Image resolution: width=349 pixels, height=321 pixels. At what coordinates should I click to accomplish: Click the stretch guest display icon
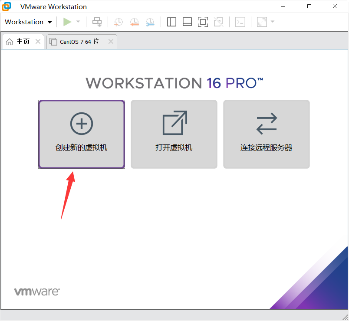point(262,22)
